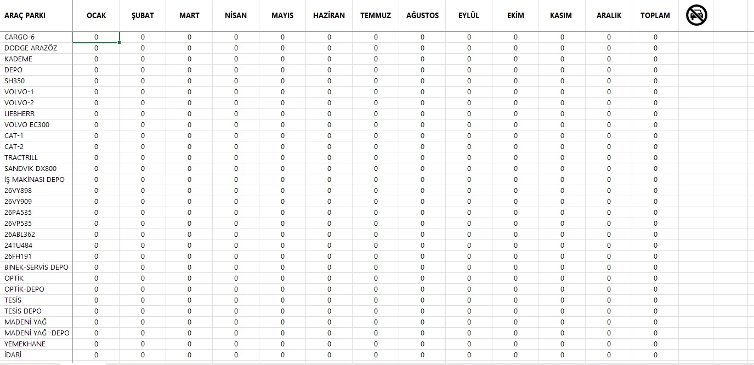Viewport: 754px width, 365px height.
Task: Select the DODGE ARAZÖZ row label
Action: pos(31,48)
